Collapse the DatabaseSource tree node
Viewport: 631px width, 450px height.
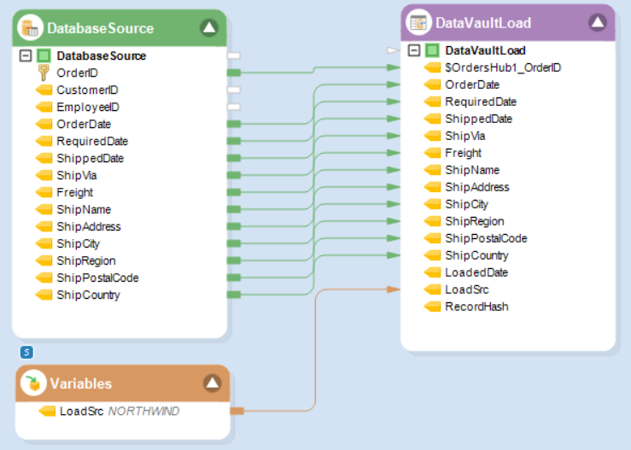[x=25, y=56]
